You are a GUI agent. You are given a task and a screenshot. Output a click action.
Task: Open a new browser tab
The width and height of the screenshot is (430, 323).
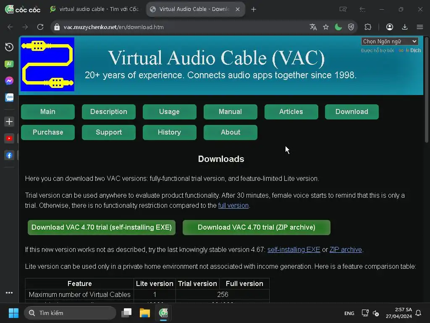pos(254,9)
